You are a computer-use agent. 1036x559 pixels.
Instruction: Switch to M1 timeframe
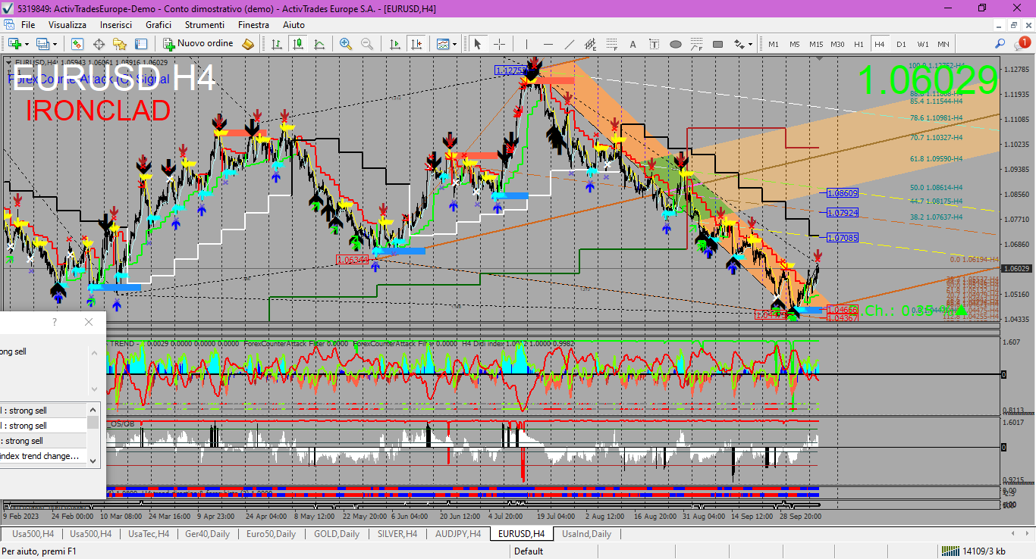click(x=774, y=44)
